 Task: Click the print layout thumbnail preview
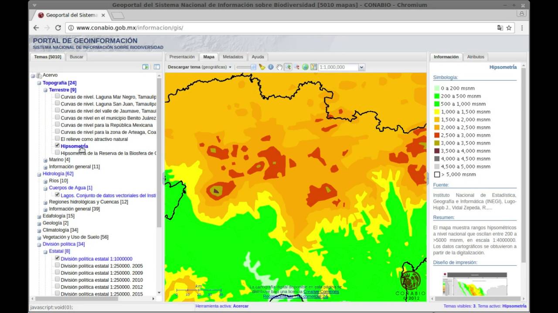pos(475,284)
